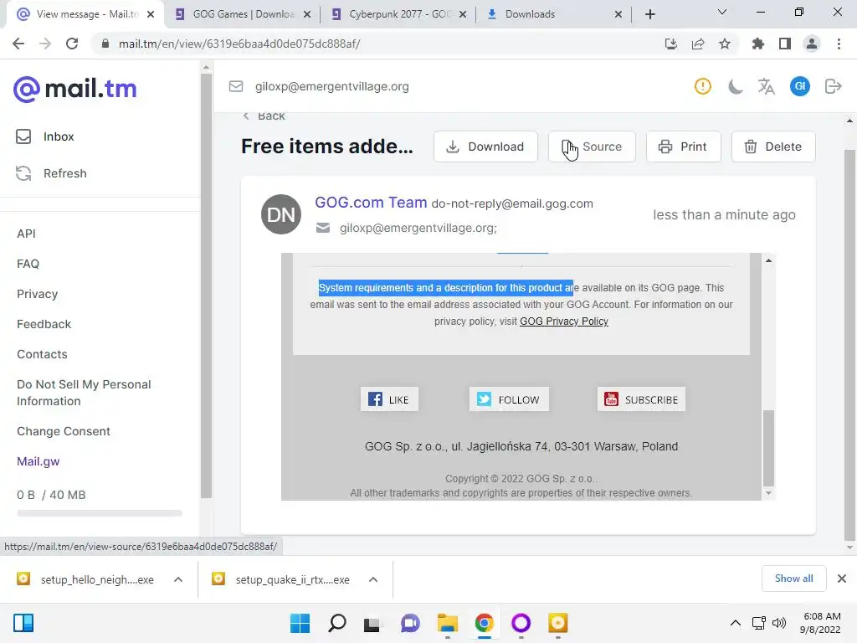Close the Downloads browser tab
The image size is (857, 643).
[618, 14]
